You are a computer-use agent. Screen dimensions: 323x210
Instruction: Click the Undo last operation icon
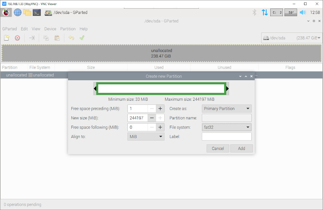(71, 38)
